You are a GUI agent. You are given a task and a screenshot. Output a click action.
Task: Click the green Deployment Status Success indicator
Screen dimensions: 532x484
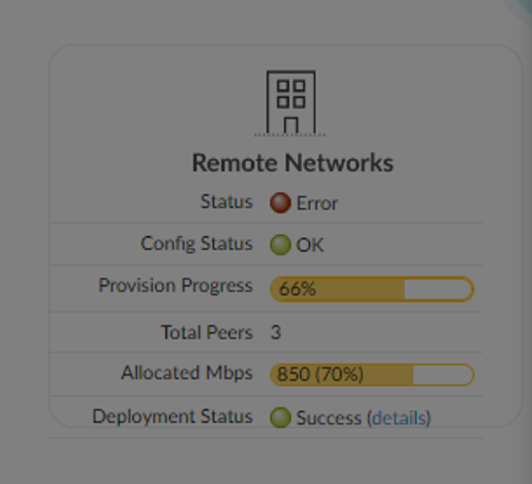(x=280, y=418)
